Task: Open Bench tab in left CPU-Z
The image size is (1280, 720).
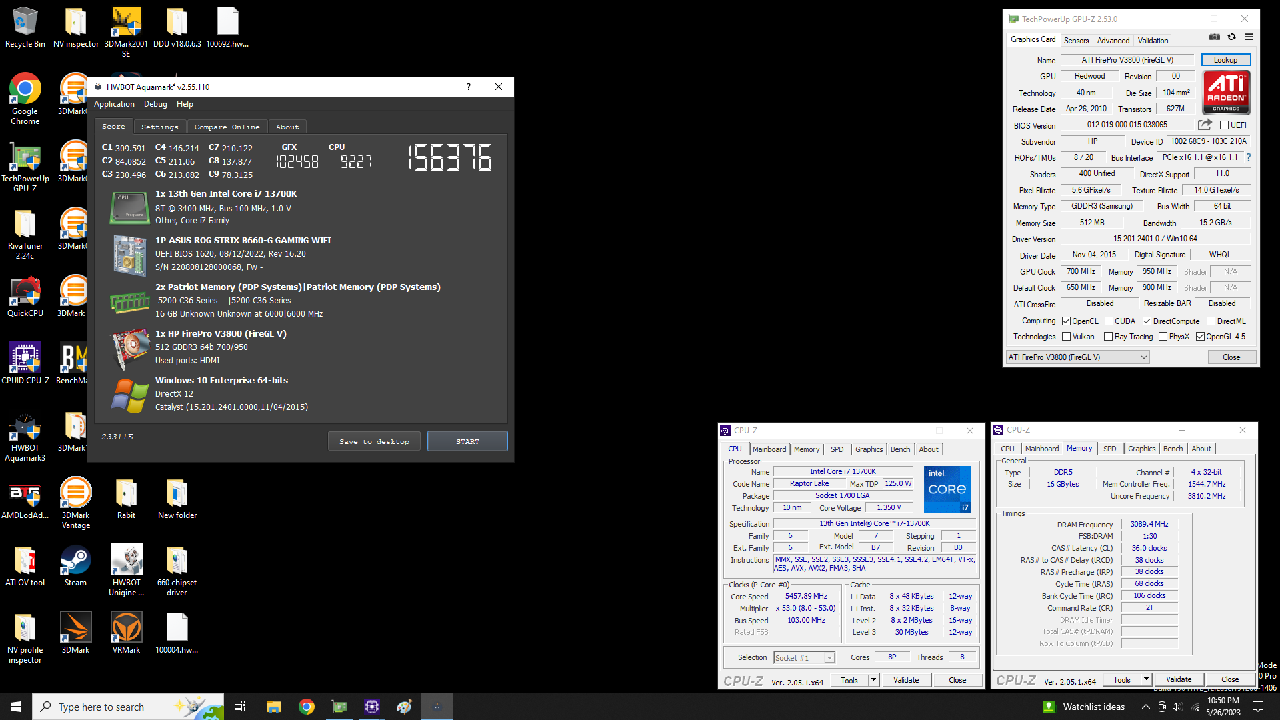Action: pyautogui.click(x=900, y=449)
